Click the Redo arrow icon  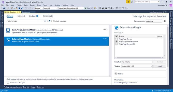[x=30, y=8]
